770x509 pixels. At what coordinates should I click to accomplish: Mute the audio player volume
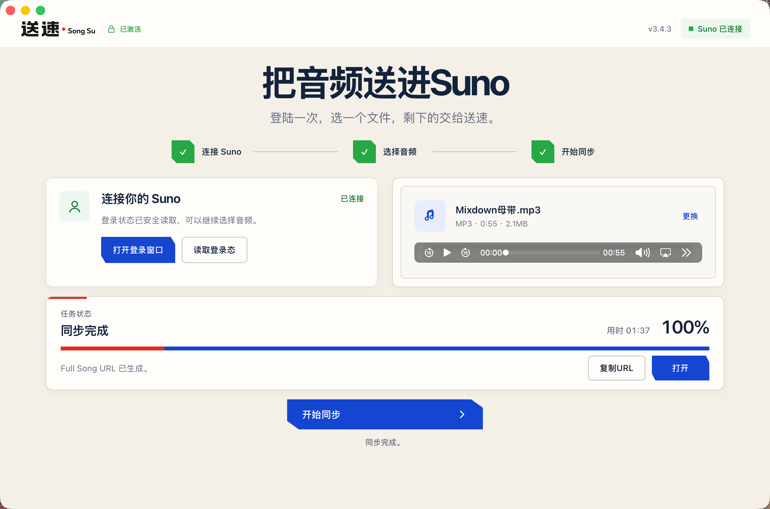(x=642, y=253)
